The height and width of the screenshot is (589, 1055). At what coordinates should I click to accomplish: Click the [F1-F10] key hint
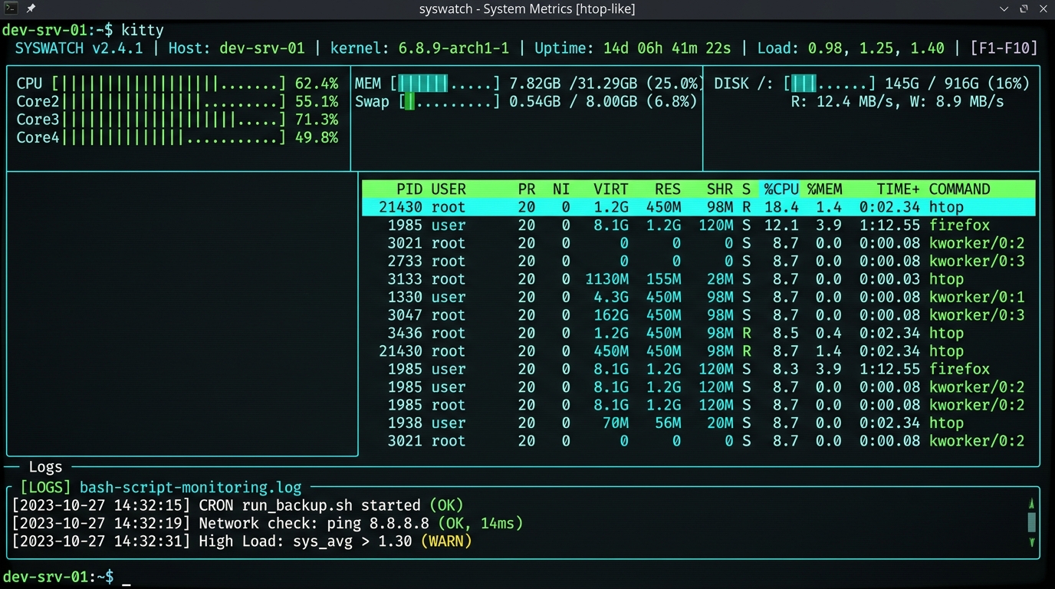tap(1004, 48)
